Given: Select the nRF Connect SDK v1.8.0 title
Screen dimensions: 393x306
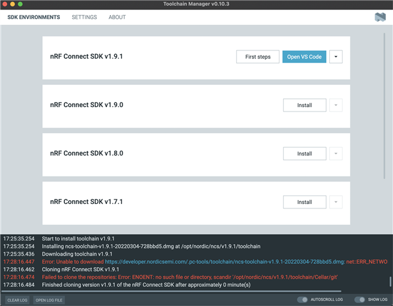Looking at the screenshot, I should coord(87,153).
